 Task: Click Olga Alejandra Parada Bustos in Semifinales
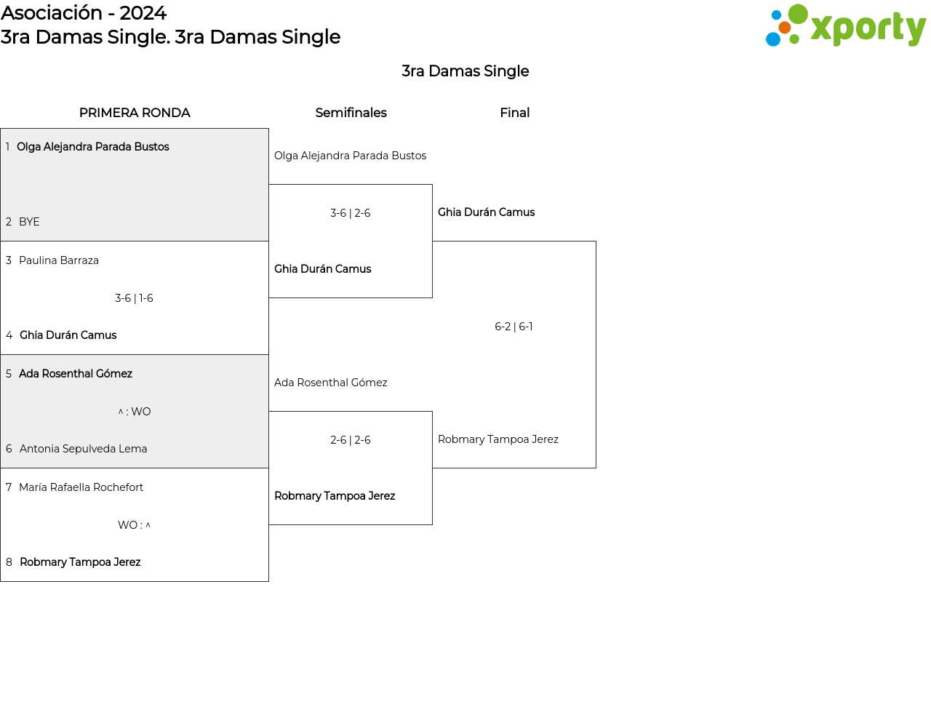click(350, 156)
